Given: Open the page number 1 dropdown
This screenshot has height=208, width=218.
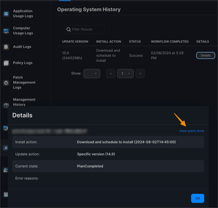Looking at the screenshot, I should tap(125, 74).
